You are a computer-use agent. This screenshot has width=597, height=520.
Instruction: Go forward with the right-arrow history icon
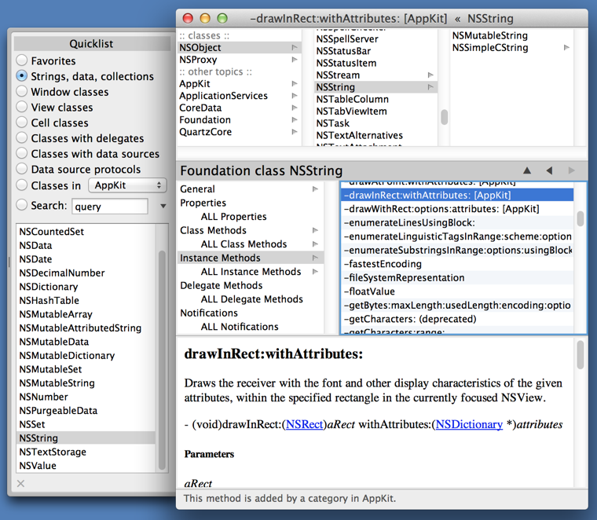click(x=571, y=170)
